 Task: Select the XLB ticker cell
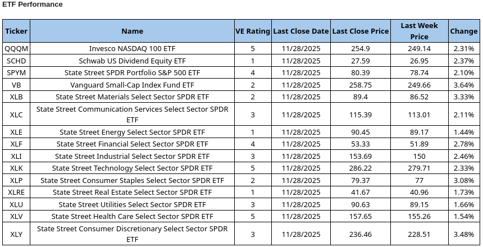tap(16, 97)
